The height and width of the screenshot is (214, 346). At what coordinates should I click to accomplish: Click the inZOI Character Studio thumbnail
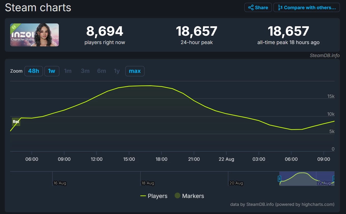[34, 35]
